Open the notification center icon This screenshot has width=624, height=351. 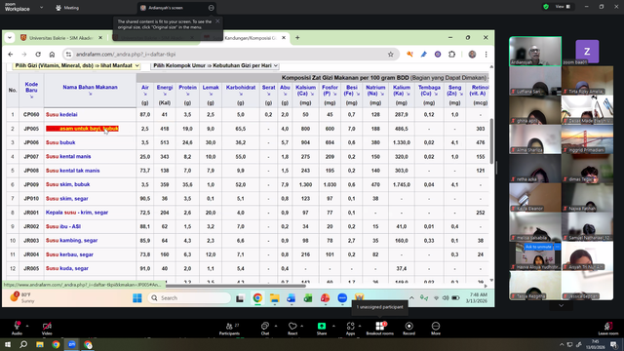click(614, 344)
